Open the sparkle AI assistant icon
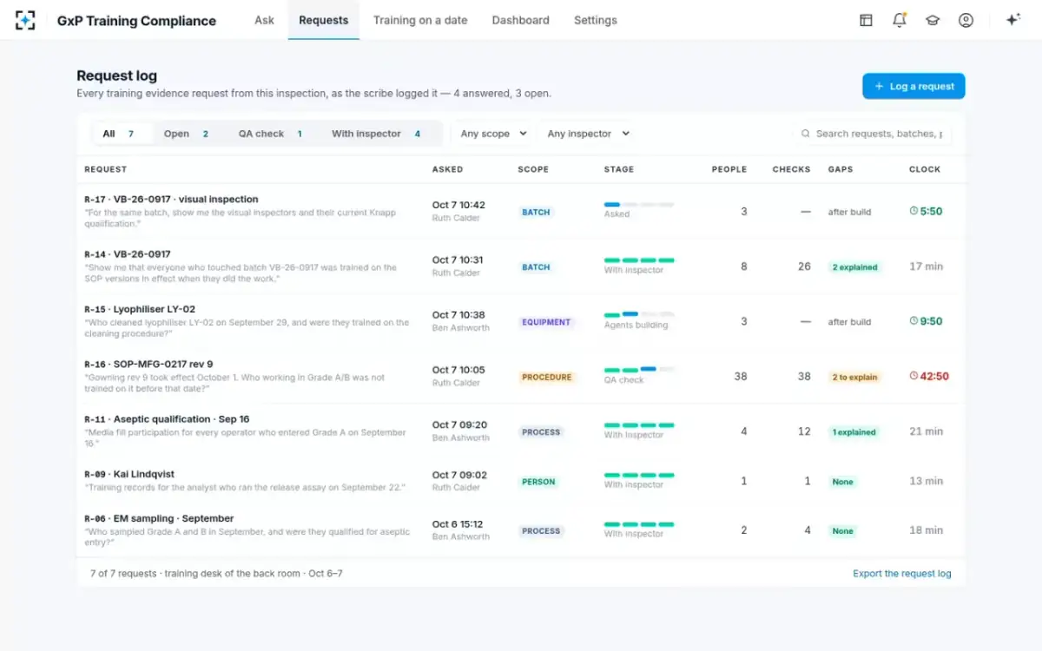Screen dimensions: 1042x651 pyautogui.click(x=1012, y=20)
